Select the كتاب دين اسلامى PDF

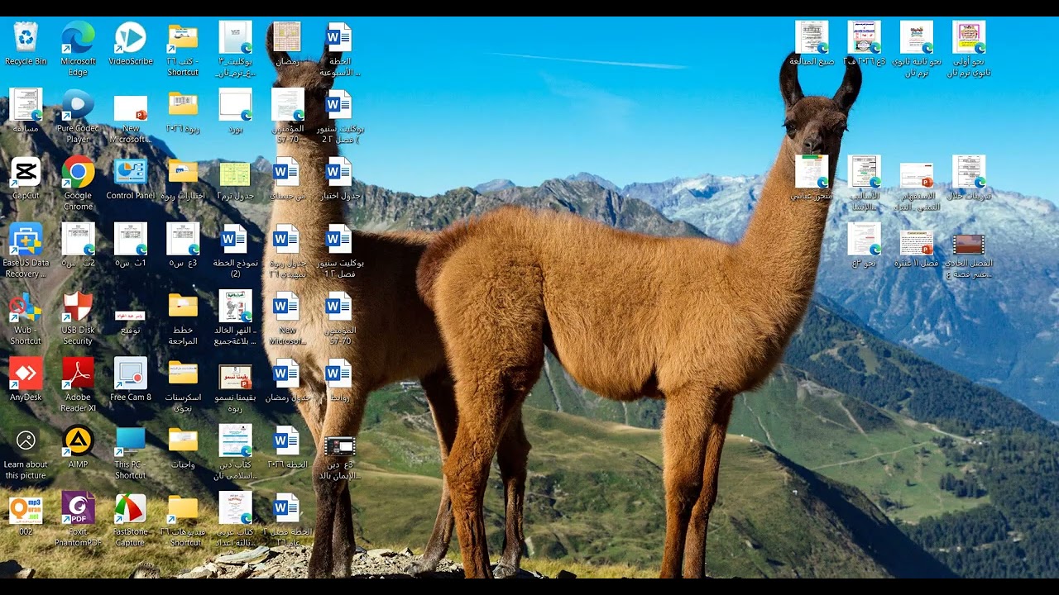pos(235,440)
